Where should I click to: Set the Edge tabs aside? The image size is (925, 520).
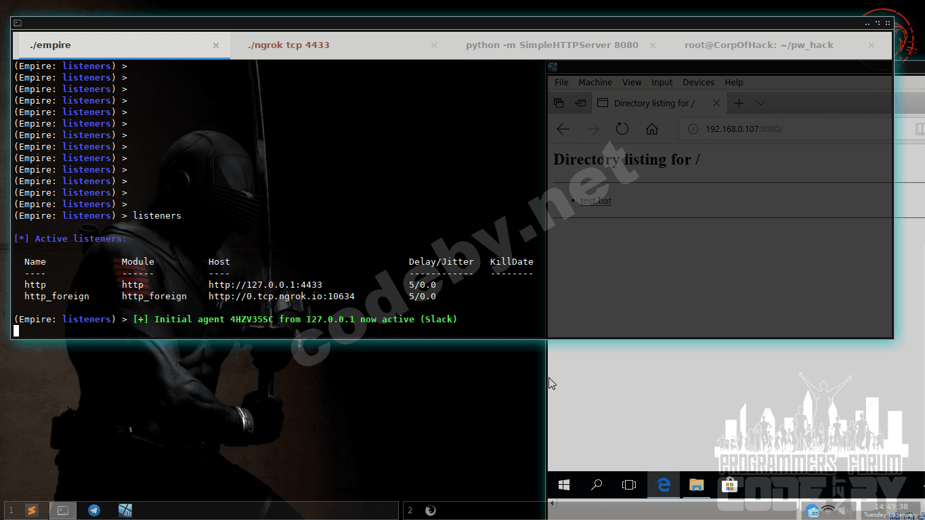click(580, 103)
